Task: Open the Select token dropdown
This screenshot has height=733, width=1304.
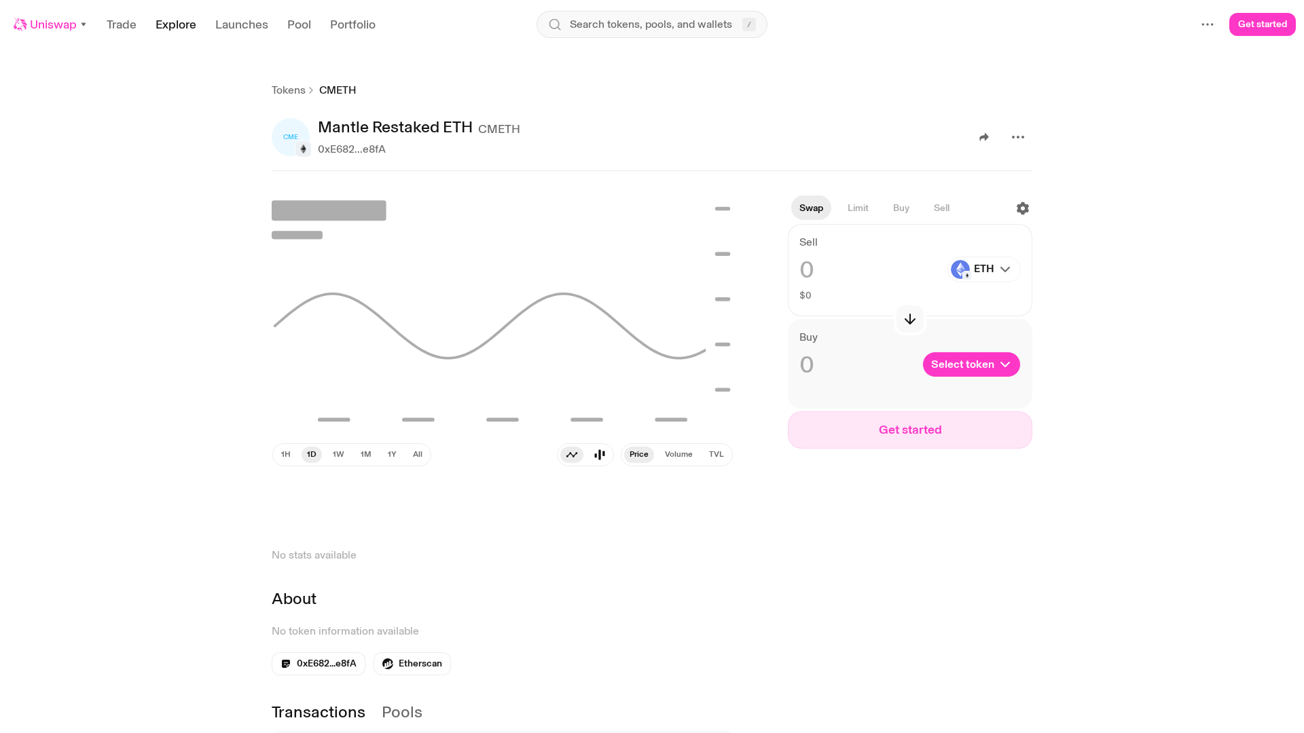Action: [x=971, y=364]
